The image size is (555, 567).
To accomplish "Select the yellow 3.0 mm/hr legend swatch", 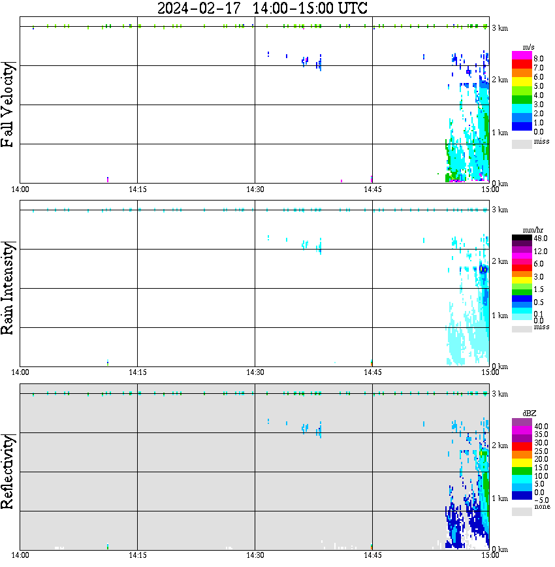I will [522, 280].
